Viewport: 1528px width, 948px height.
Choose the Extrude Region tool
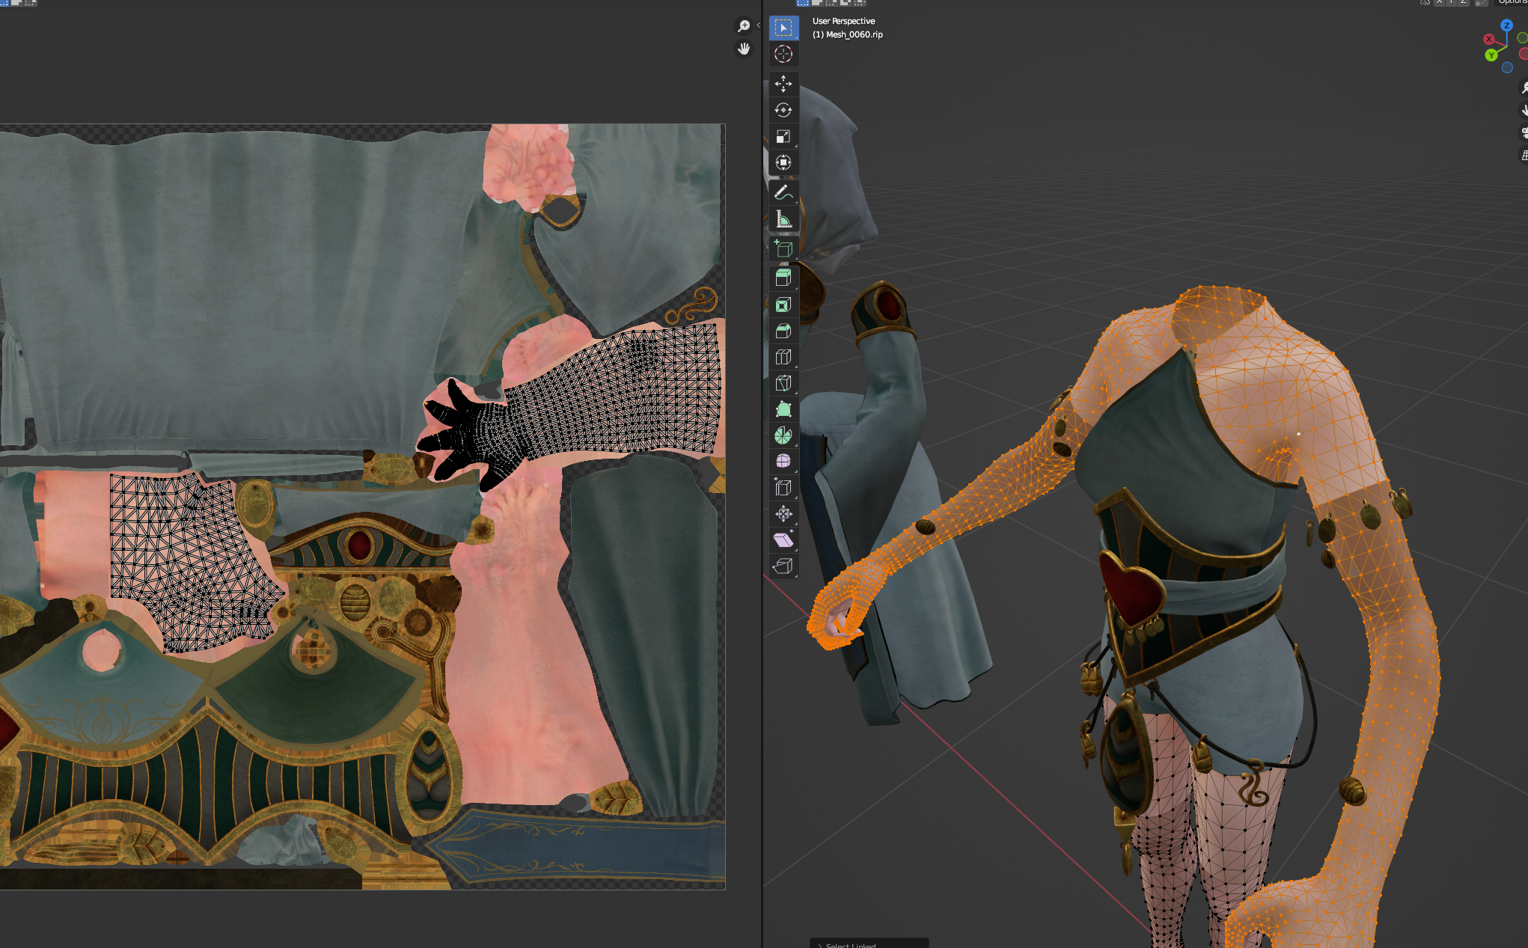pos(783,278)
